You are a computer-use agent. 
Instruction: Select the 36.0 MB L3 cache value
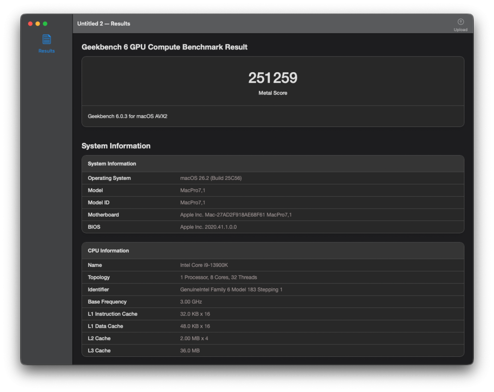[x=190, y=350]
